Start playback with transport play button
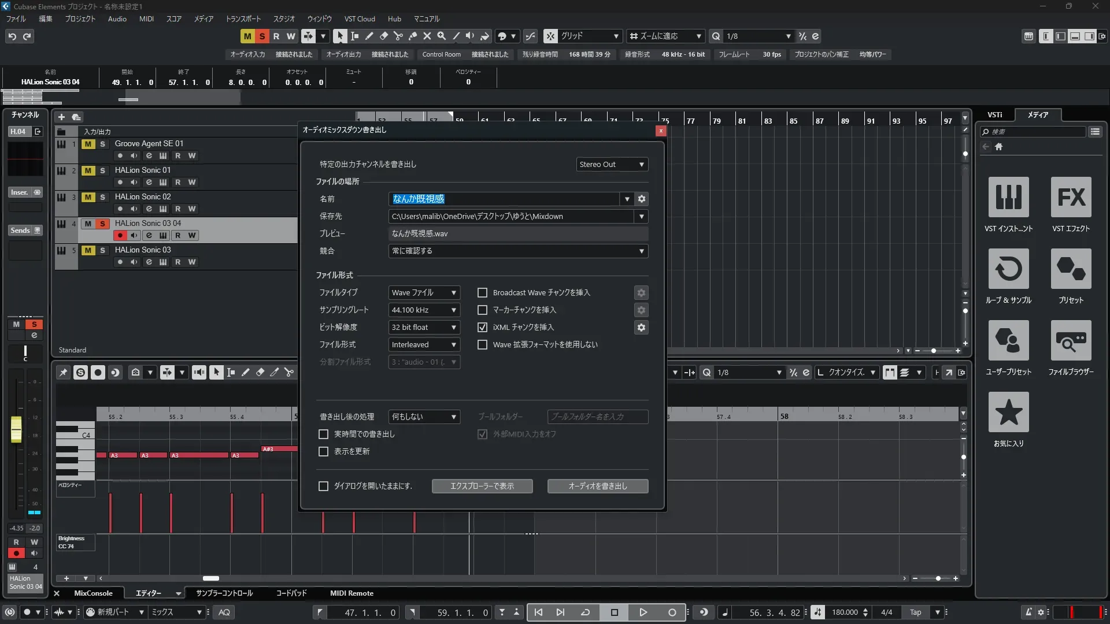 (x=643, y=612)
